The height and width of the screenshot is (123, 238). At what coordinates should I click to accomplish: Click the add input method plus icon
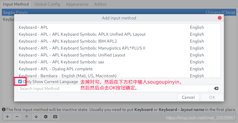7,117
